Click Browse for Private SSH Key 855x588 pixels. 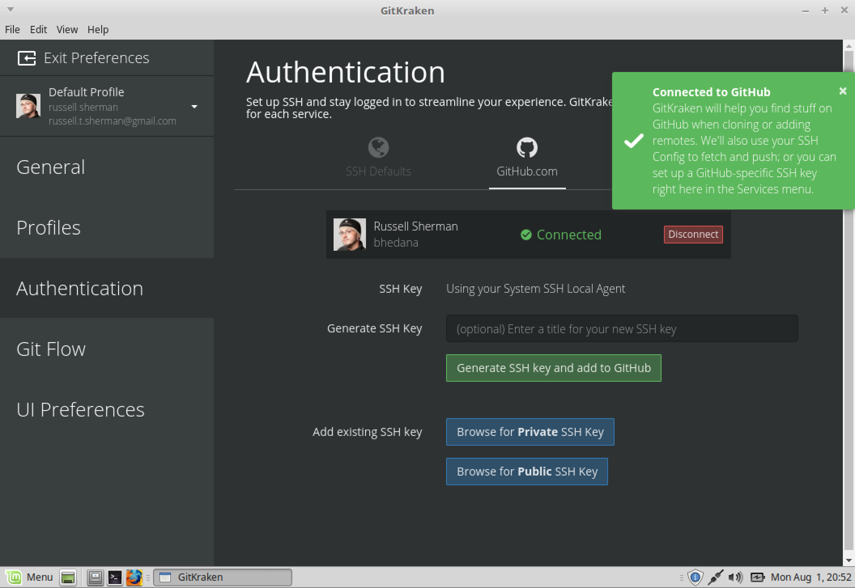530,432
